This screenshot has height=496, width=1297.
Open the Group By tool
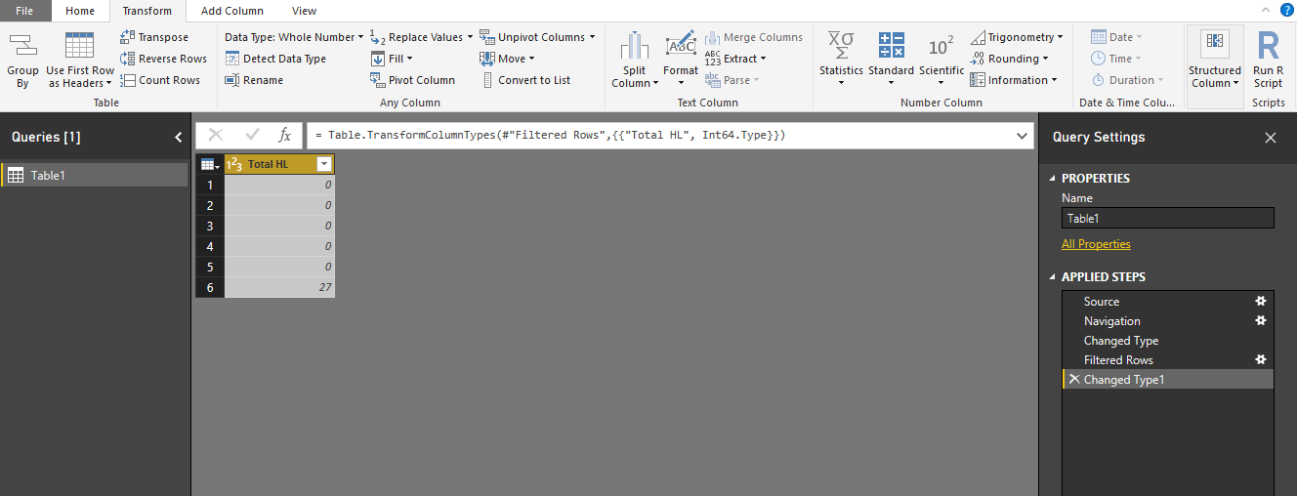point(22,60)
